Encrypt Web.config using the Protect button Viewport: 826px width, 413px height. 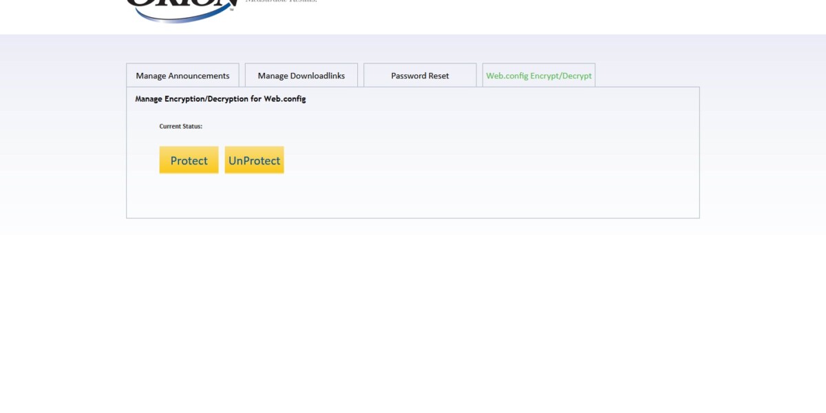(x=189, y=160)
